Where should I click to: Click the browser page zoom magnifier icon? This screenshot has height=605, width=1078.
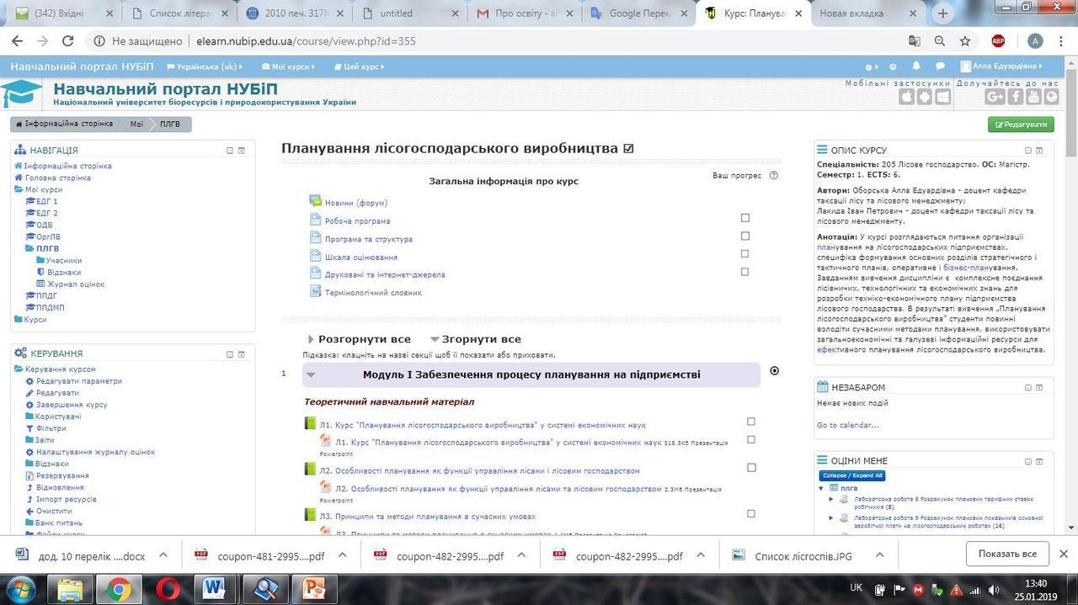pos(940,41)
